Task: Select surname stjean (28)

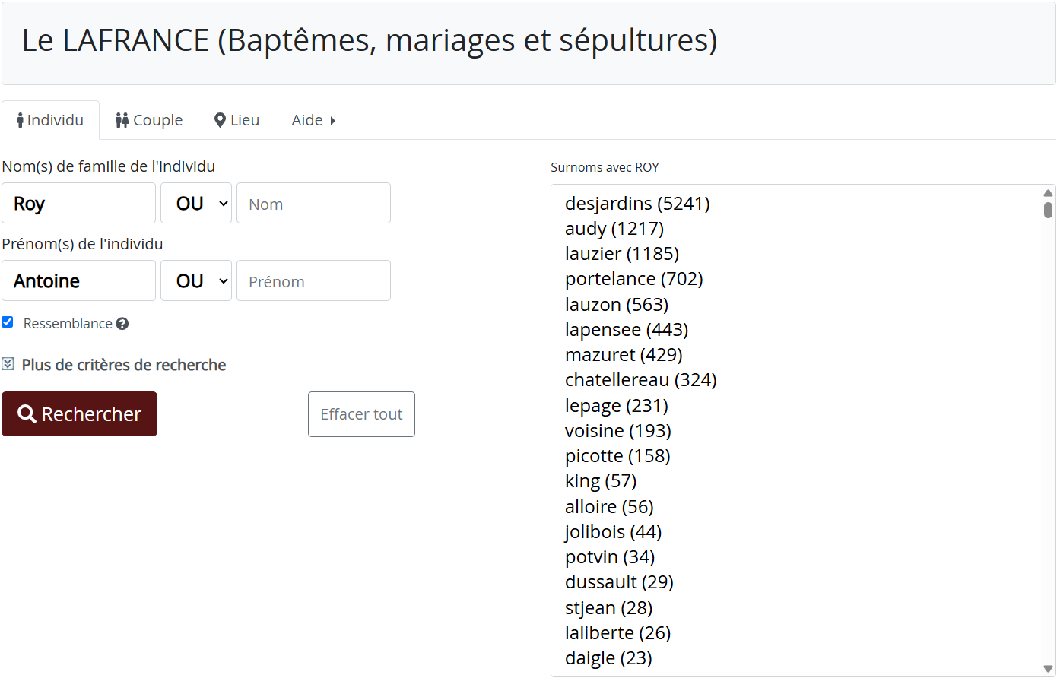Action: coord(608,608)
